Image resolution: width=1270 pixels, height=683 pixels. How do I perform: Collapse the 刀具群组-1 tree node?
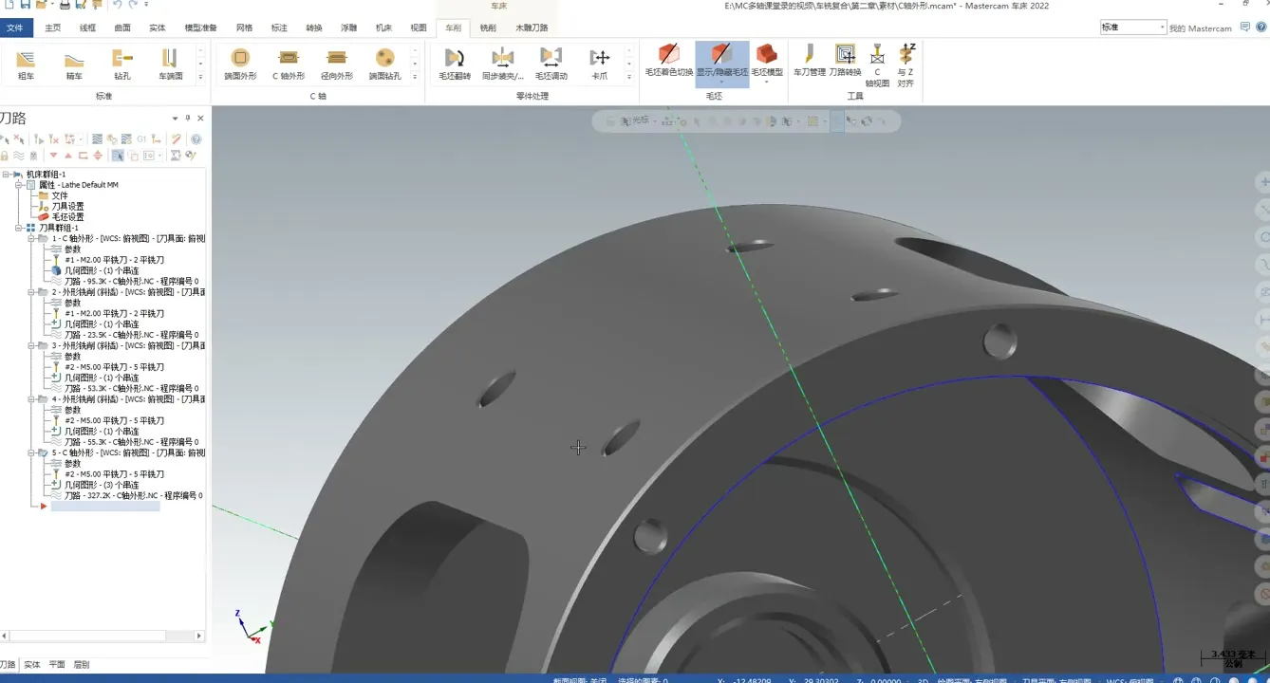click(x=19, y=228)
